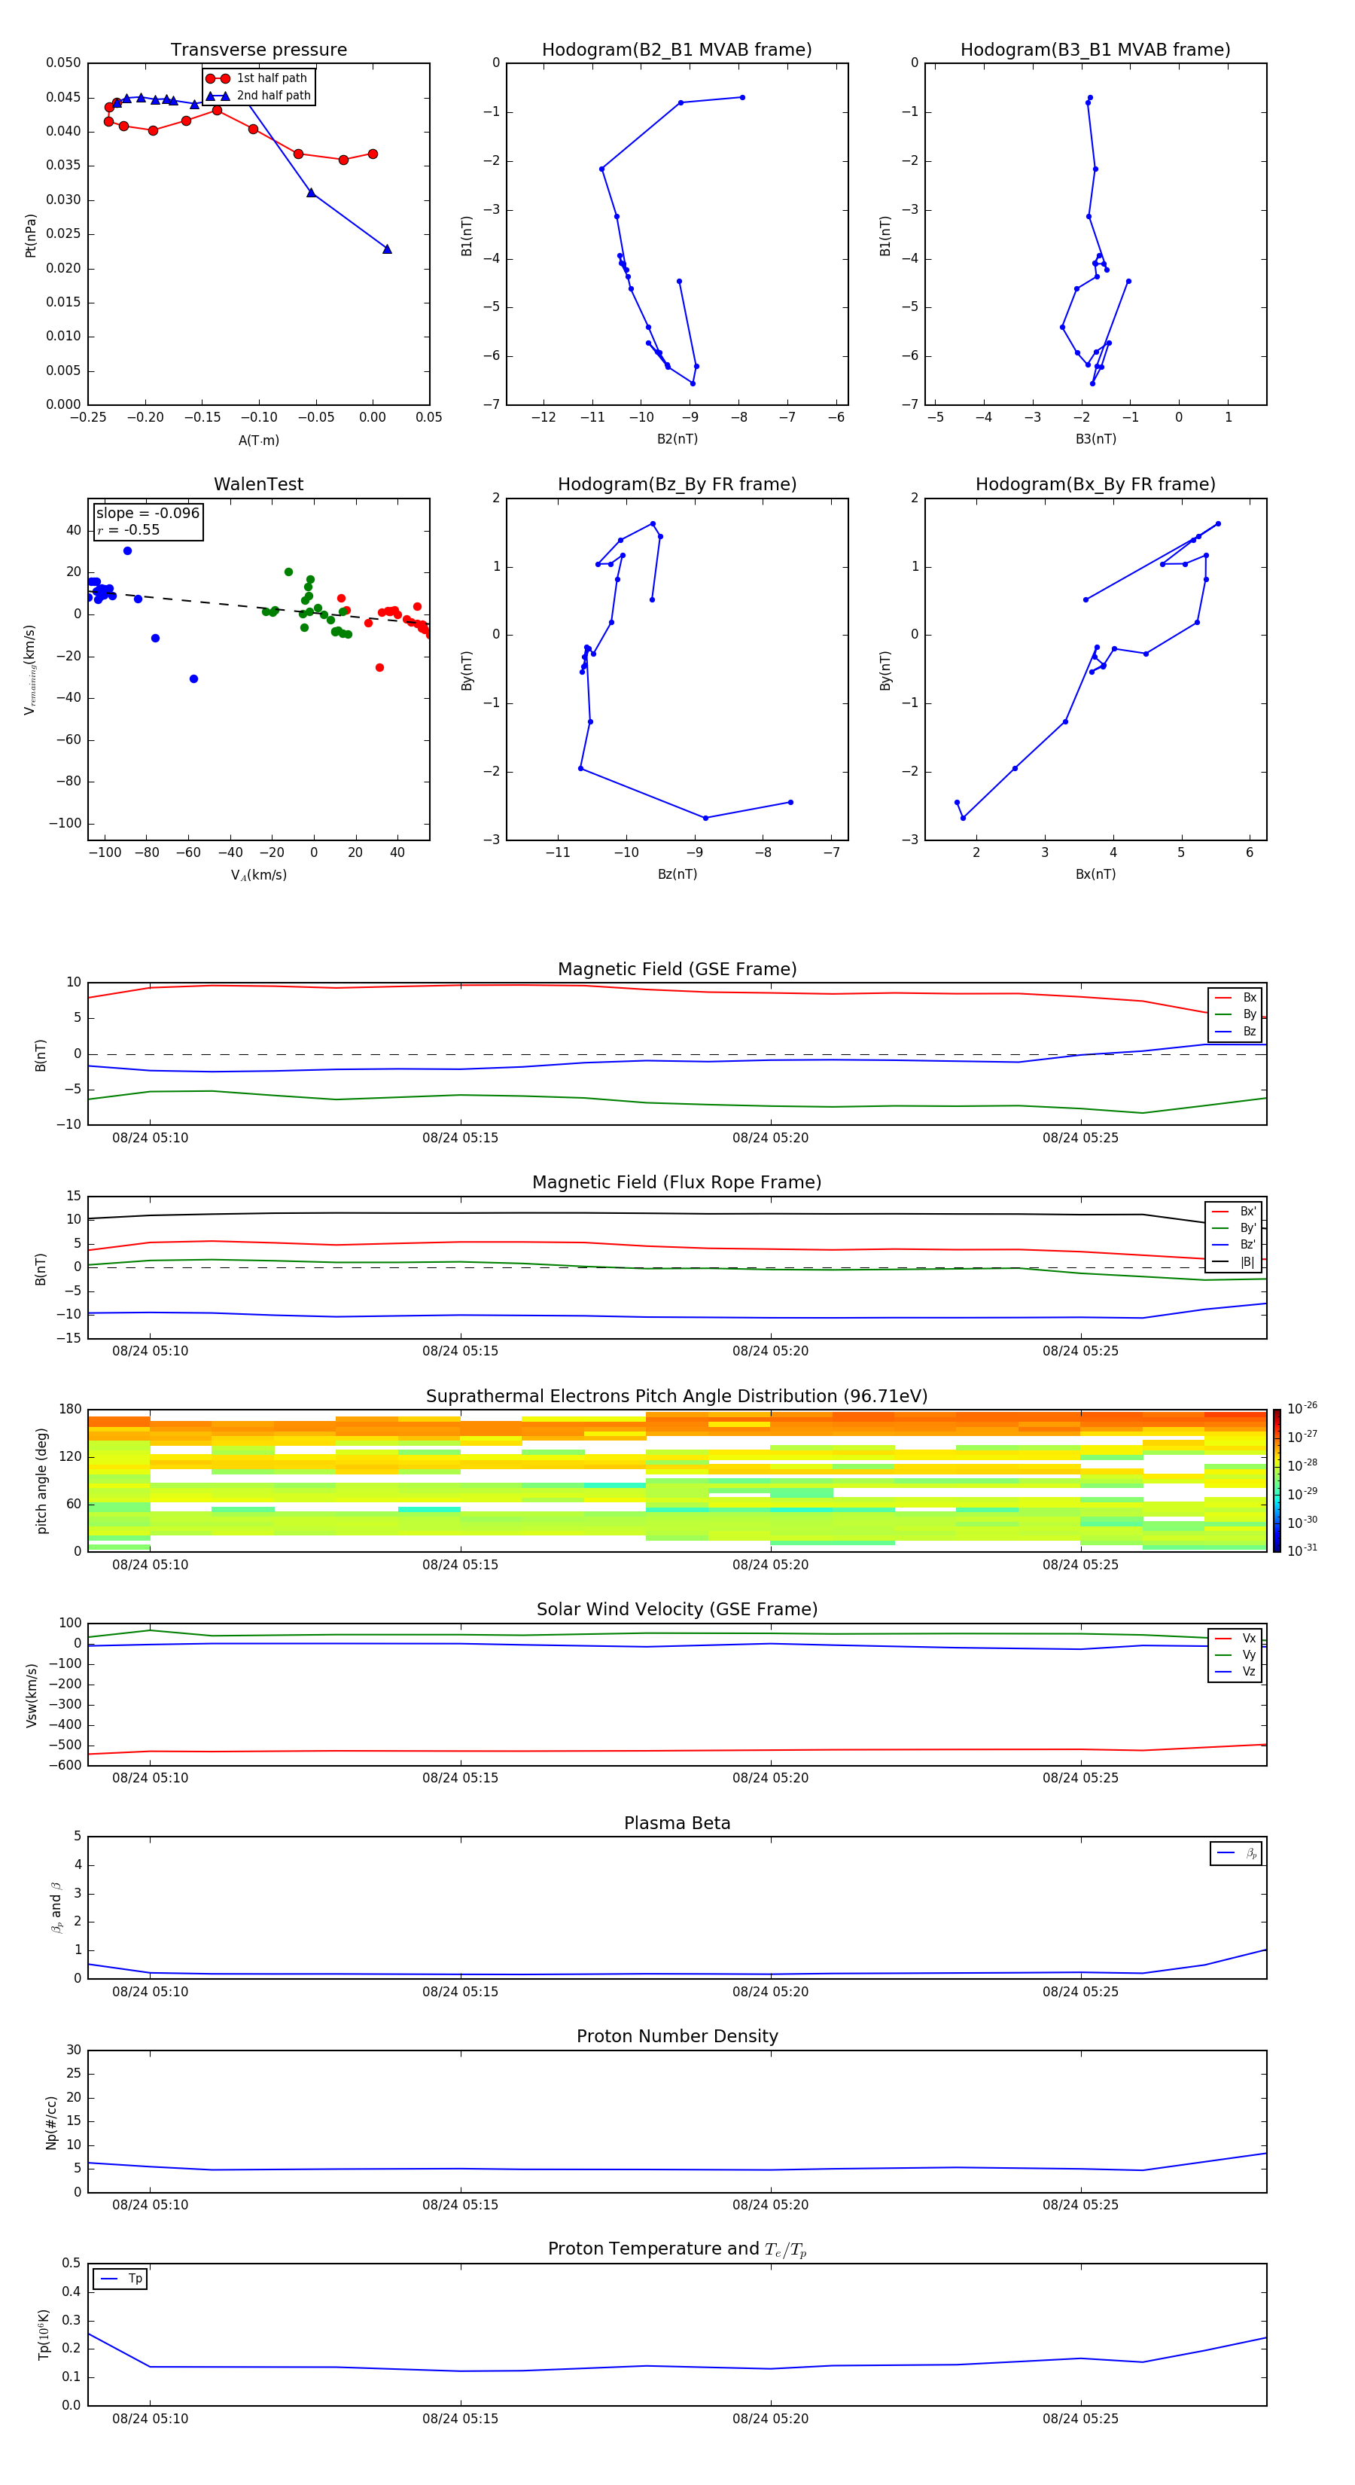The width and height of the screenshot is (1355, 2485).
Task: Click 08/24 05:25 tick in Plasma Beta plot
Action: pos(1080,1992)
